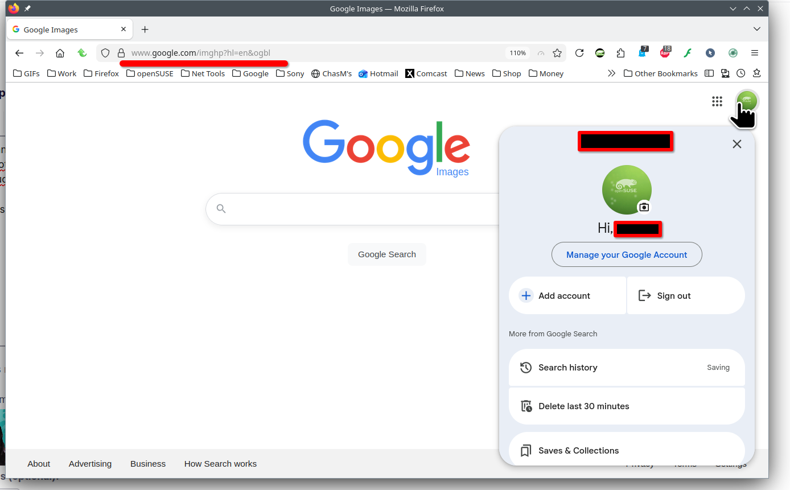790x490 pixels.
Task: Click the Advertising footer link
Action: coord(90,464)
